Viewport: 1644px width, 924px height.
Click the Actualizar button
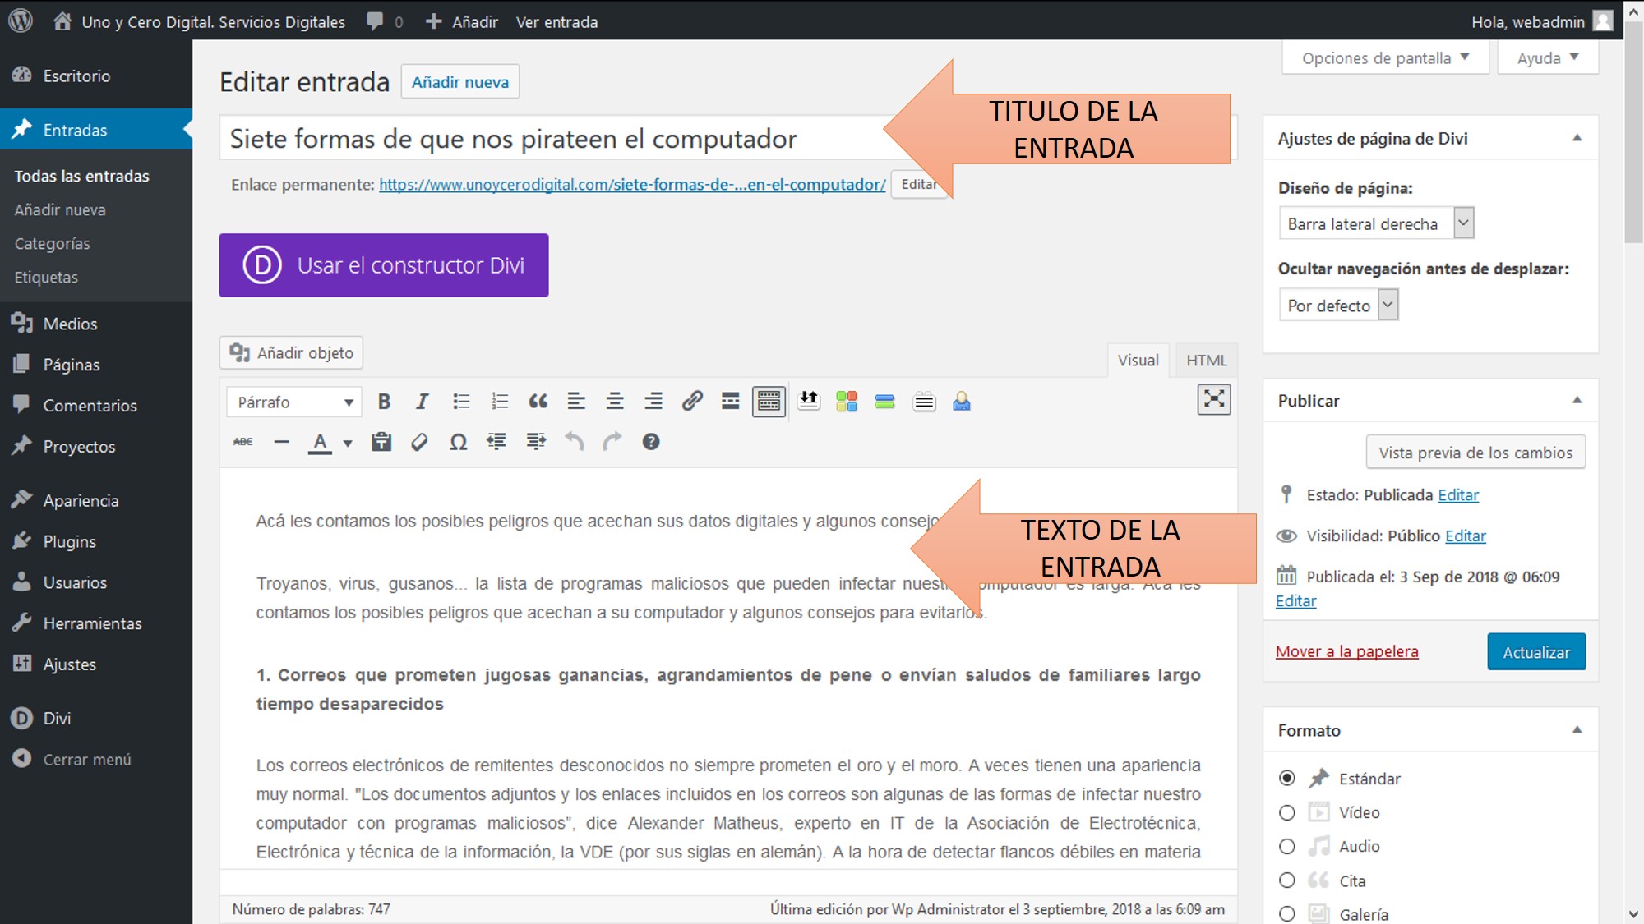(1535, 652)
